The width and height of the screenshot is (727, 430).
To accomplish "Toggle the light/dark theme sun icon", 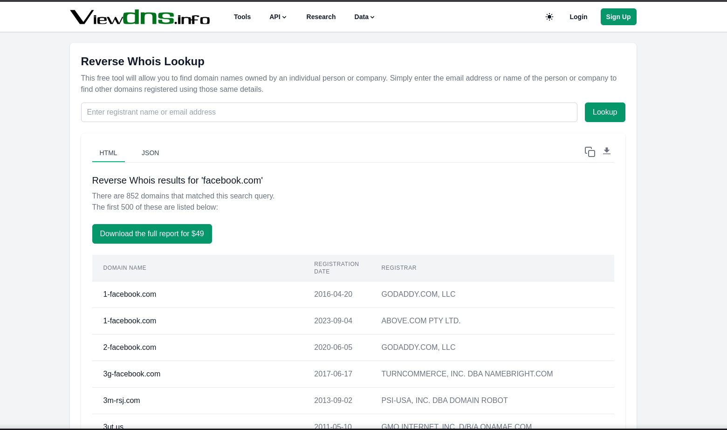I will pyautogui.click(x=549, y=17).
